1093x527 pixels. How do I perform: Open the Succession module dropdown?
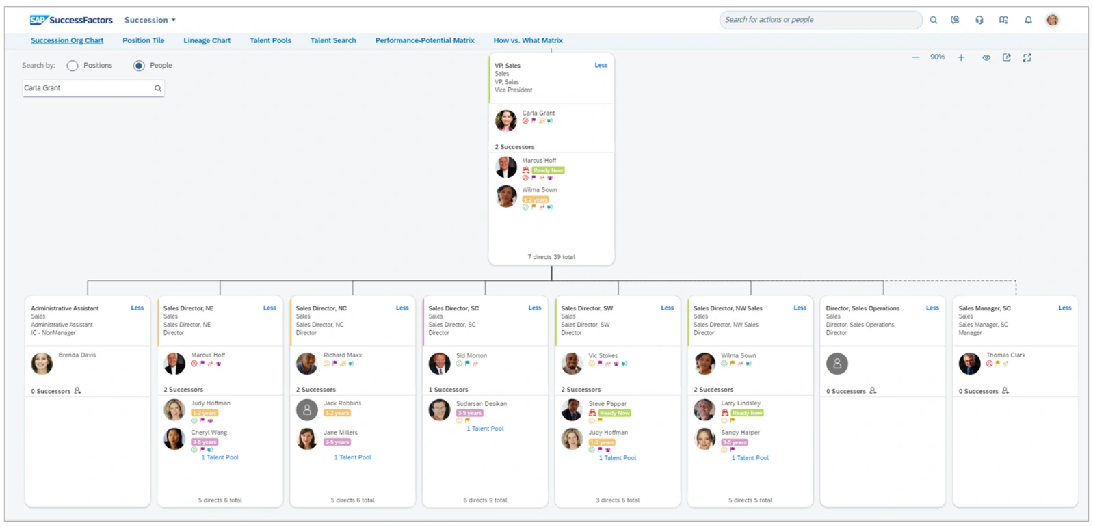tap(150, 20)
